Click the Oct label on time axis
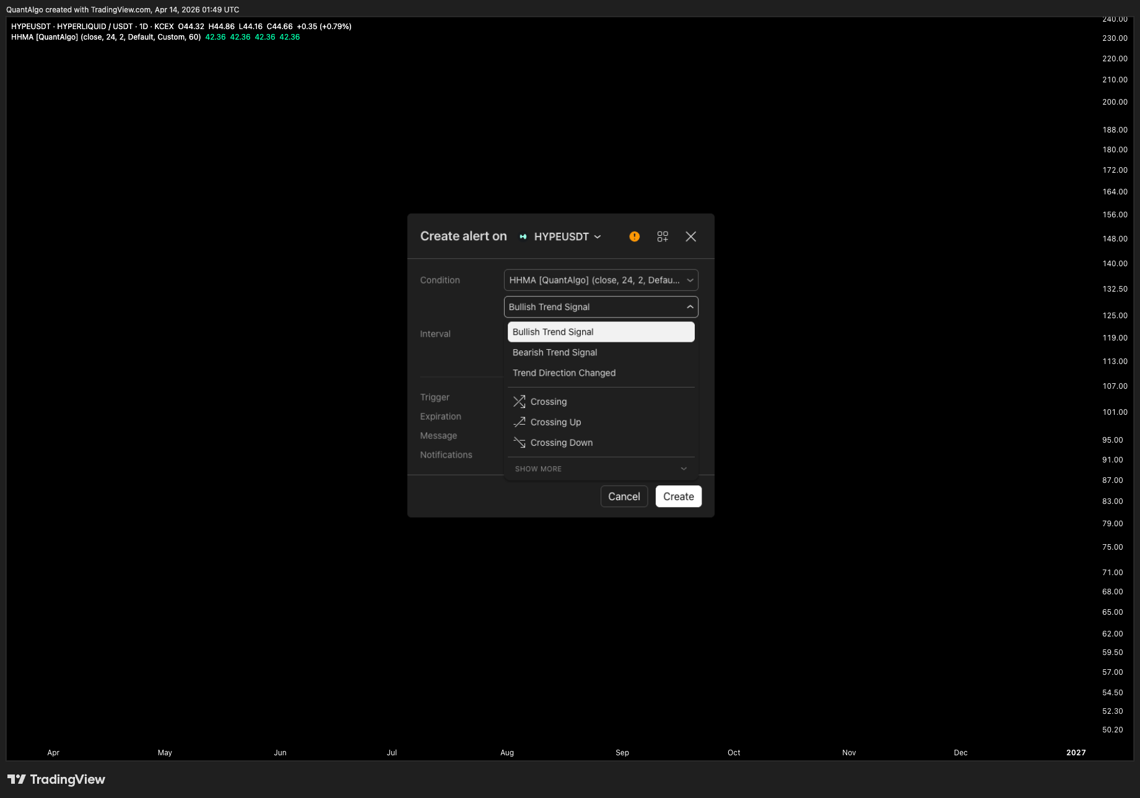The width and height of the screenshot is (1140, 798). point(734,753)
